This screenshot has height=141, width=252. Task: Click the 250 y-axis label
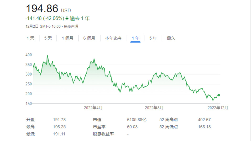(x=29, y=84)
